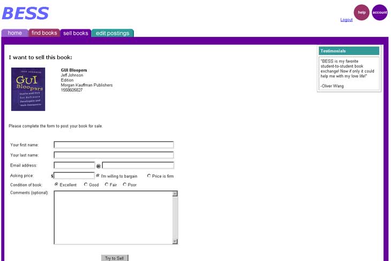The image size is (391, 261).
Task: Click the GUI Bloopers book cover
Action: point(28,89)
